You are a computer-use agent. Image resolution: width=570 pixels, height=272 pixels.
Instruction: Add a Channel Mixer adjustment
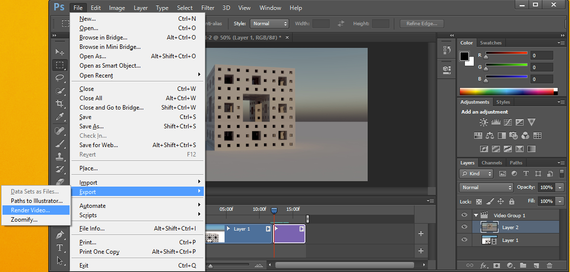coord(525,136)
